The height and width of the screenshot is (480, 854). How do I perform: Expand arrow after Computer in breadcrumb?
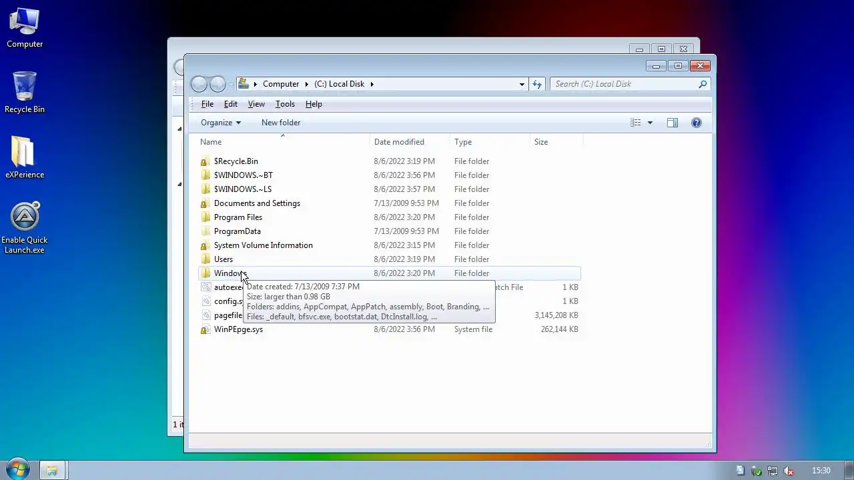tap(307, 84)
